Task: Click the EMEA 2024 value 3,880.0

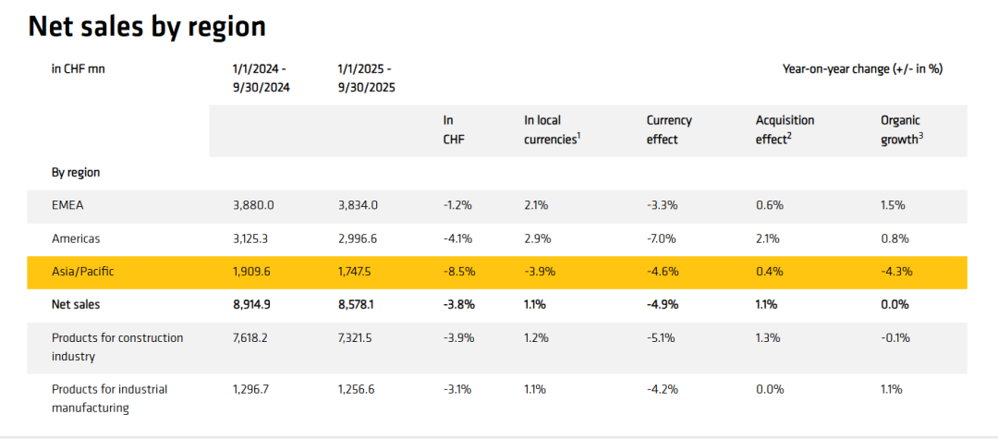Action: [x=252, y=205]
